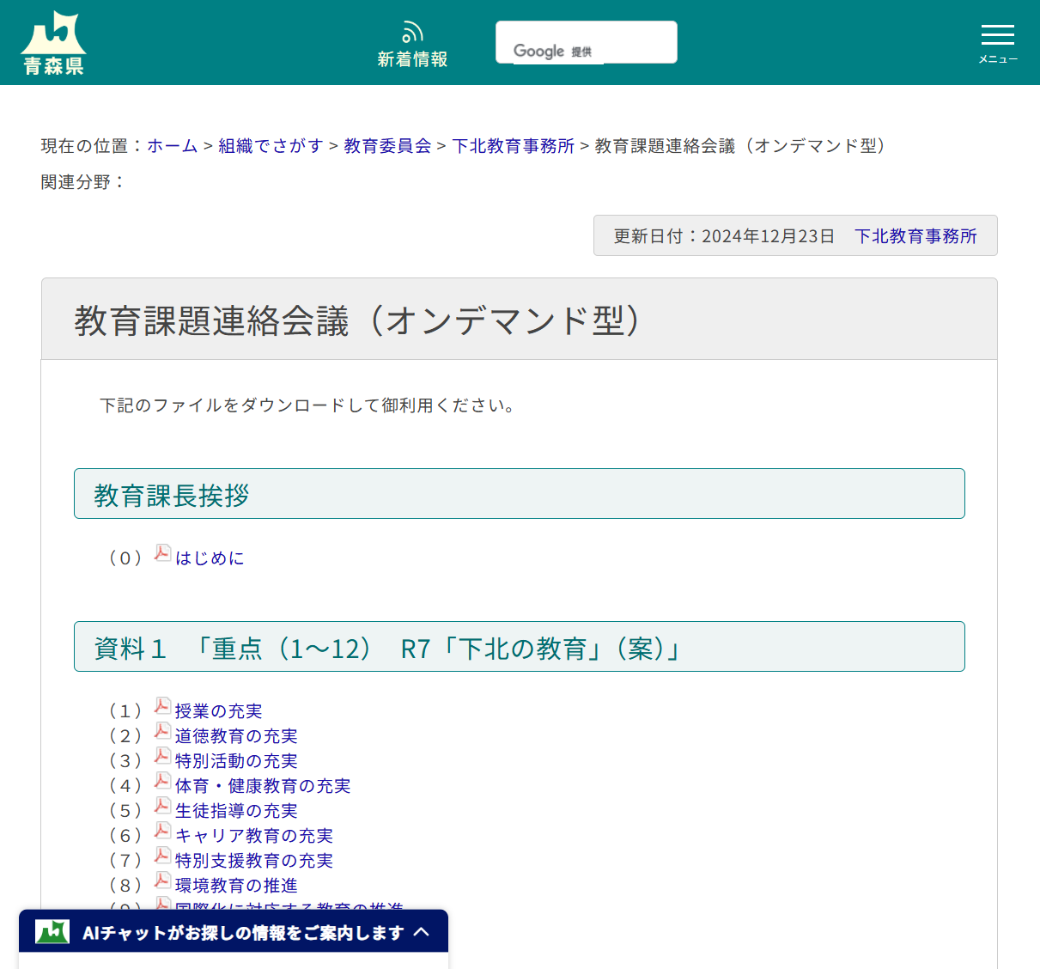Collapse the AI chat banner with its chevron

click(x=422, y=930)
